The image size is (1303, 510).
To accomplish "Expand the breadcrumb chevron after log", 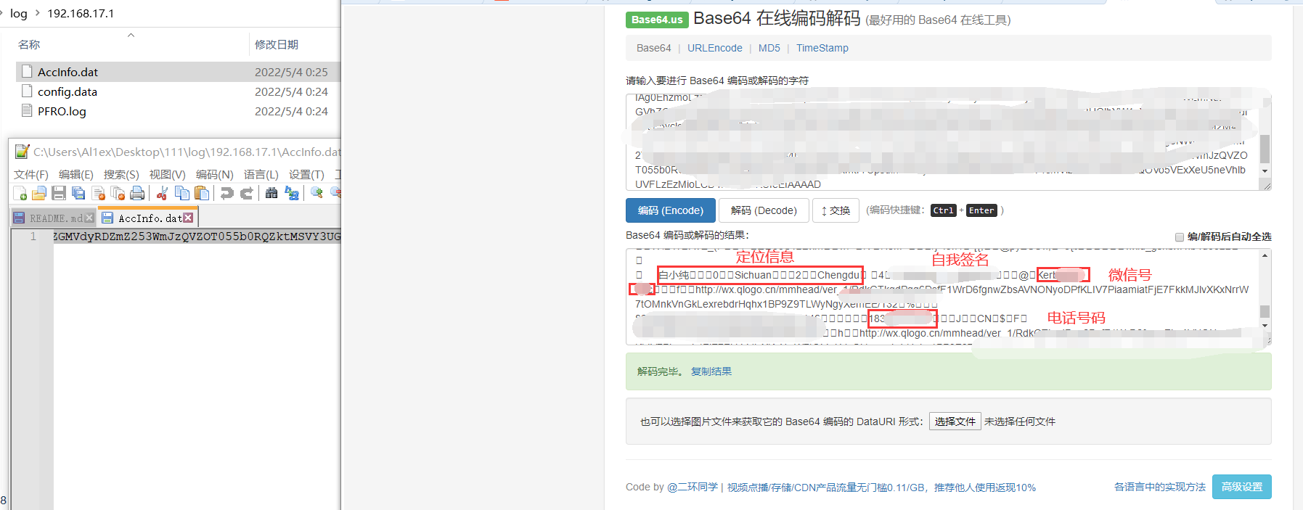I will tap(38, 13).
